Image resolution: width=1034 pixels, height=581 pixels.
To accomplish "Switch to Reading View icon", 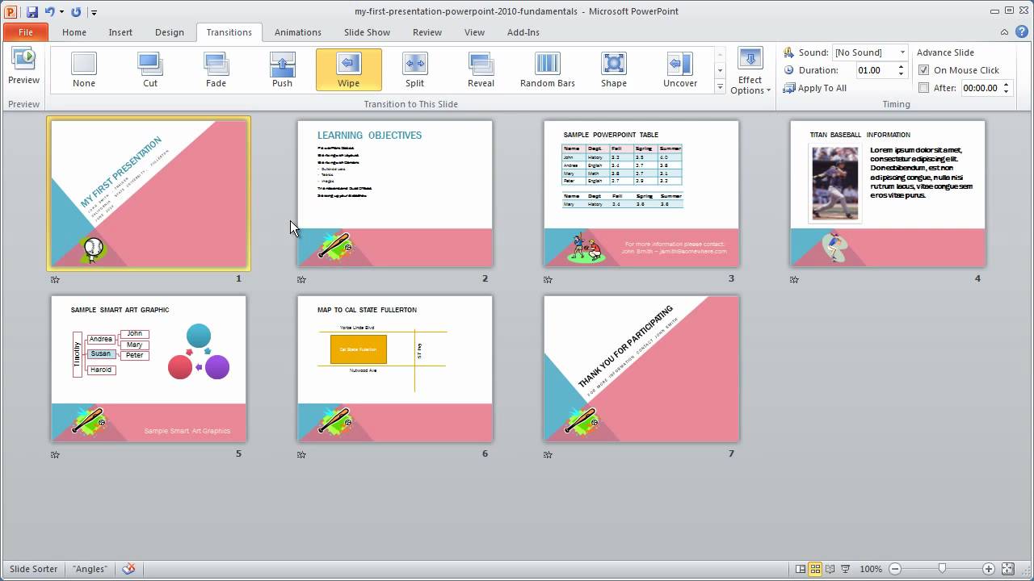I will 830,569.
